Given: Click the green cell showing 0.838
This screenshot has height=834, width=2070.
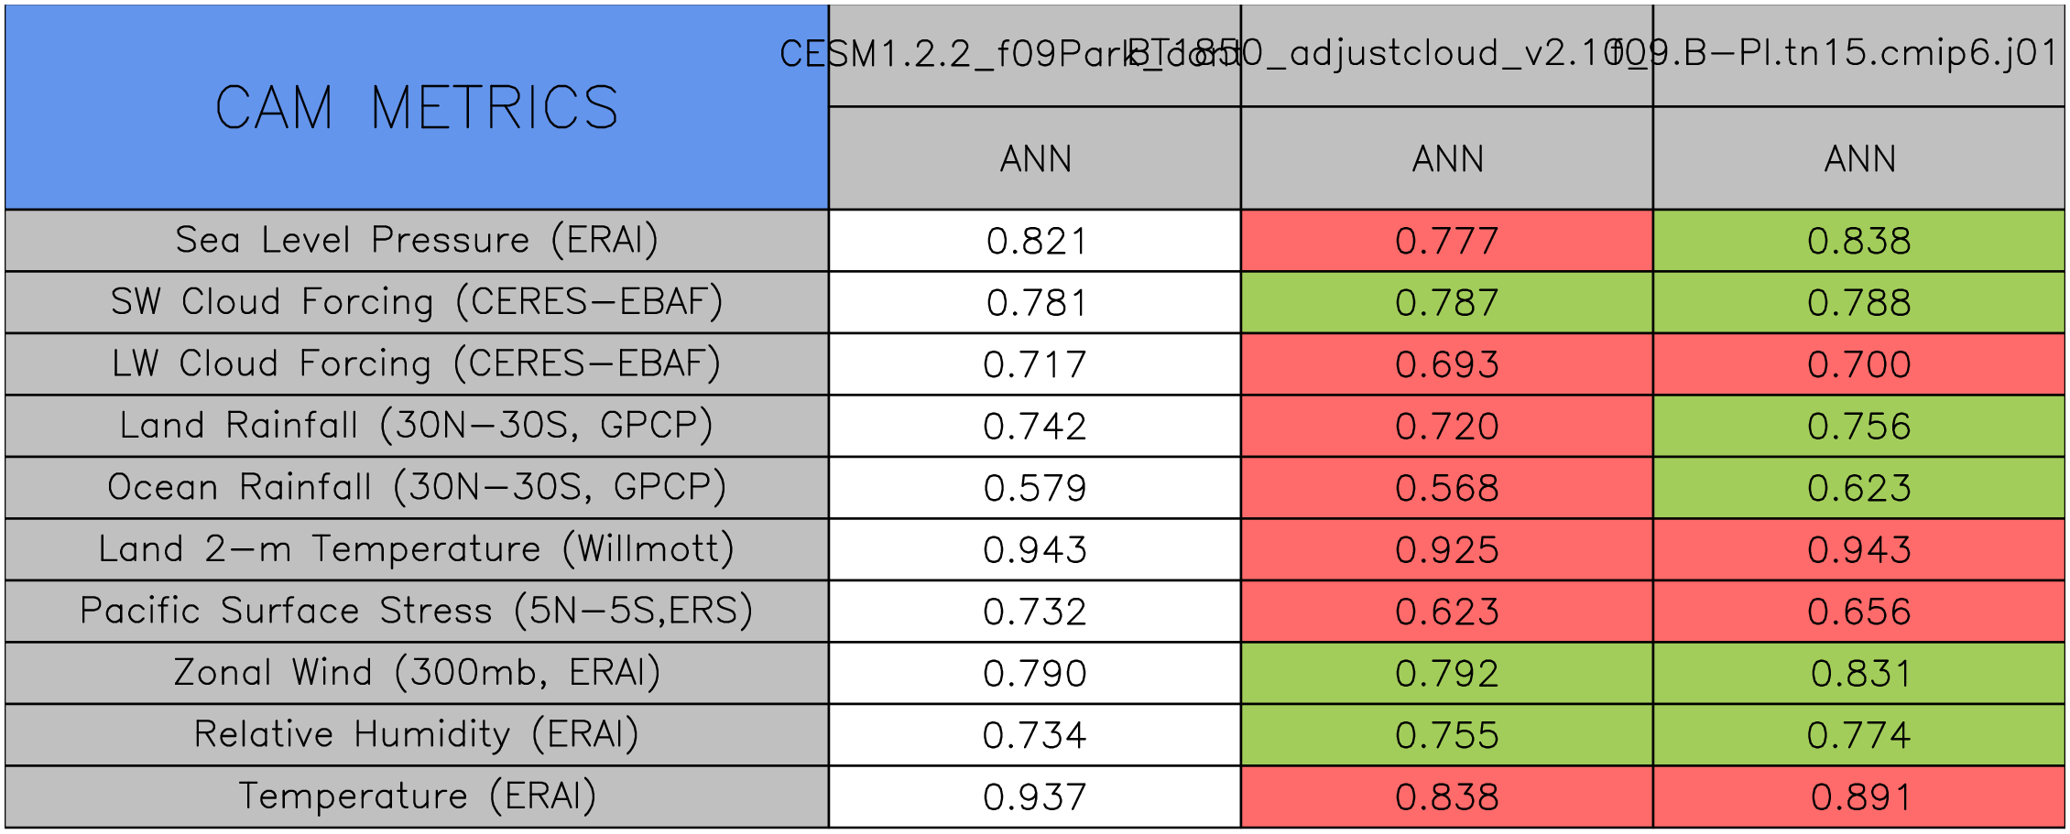Looking at the screenshot, I should point(1859,241).
